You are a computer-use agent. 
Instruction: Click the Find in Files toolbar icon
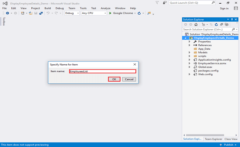click(x=149, y=13)
